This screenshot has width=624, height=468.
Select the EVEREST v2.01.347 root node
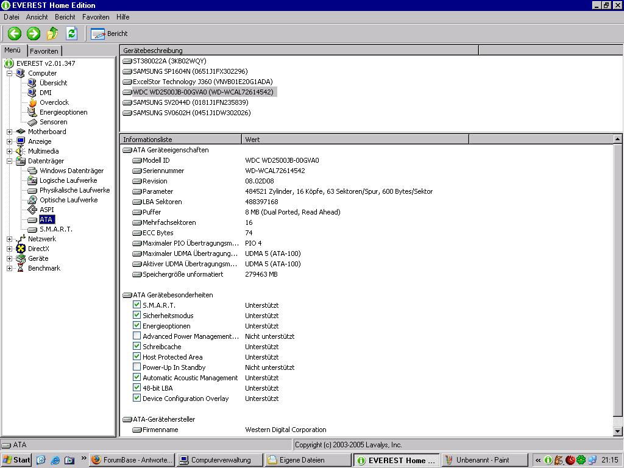tap(45, 63)
